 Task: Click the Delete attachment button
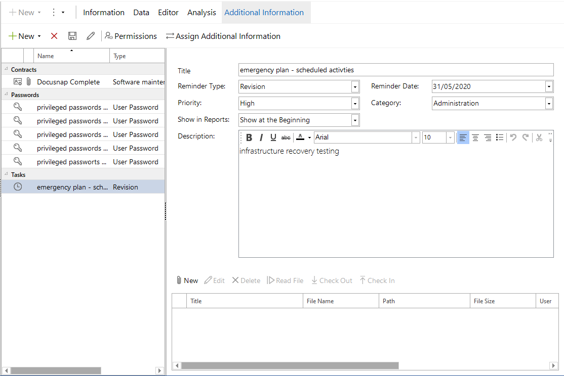247,280
